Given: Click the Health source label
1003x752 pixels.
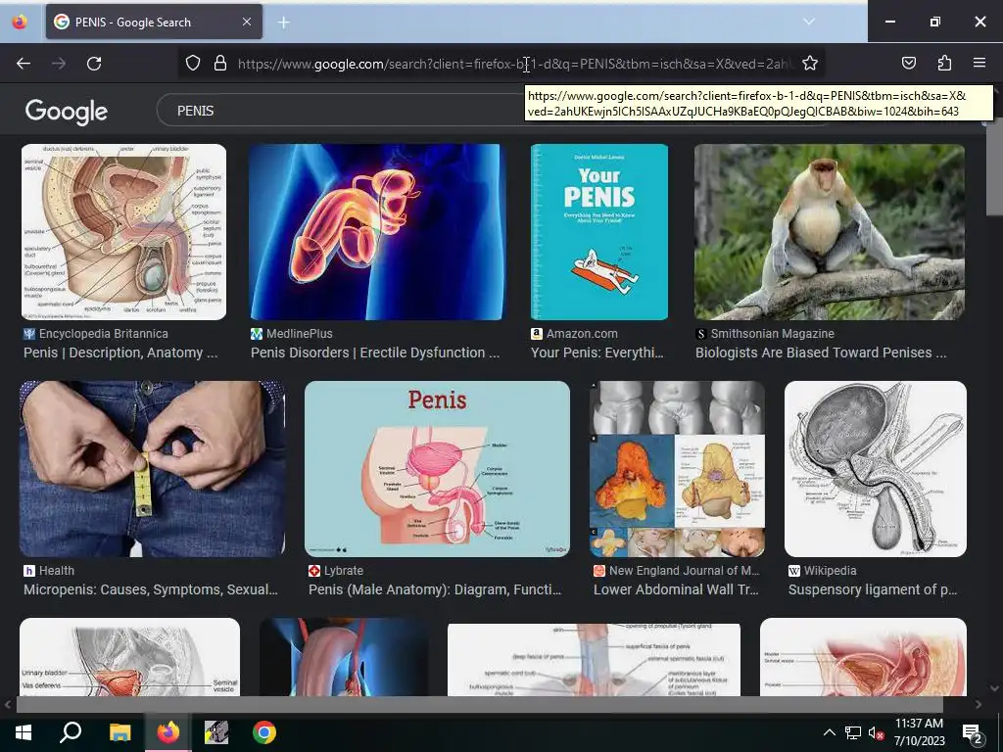Looking at the screenshot, I should coord(56,571).
